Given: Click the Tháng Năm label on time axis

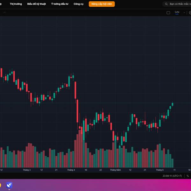Looking at the screenshot, I should [115, 170].
